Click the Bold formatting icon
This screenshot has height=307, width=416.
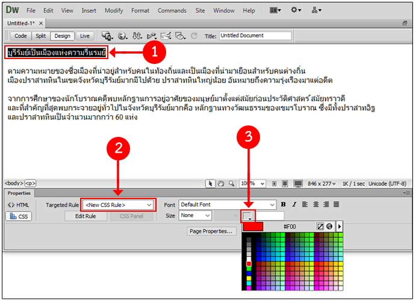(x=284, y=204)
